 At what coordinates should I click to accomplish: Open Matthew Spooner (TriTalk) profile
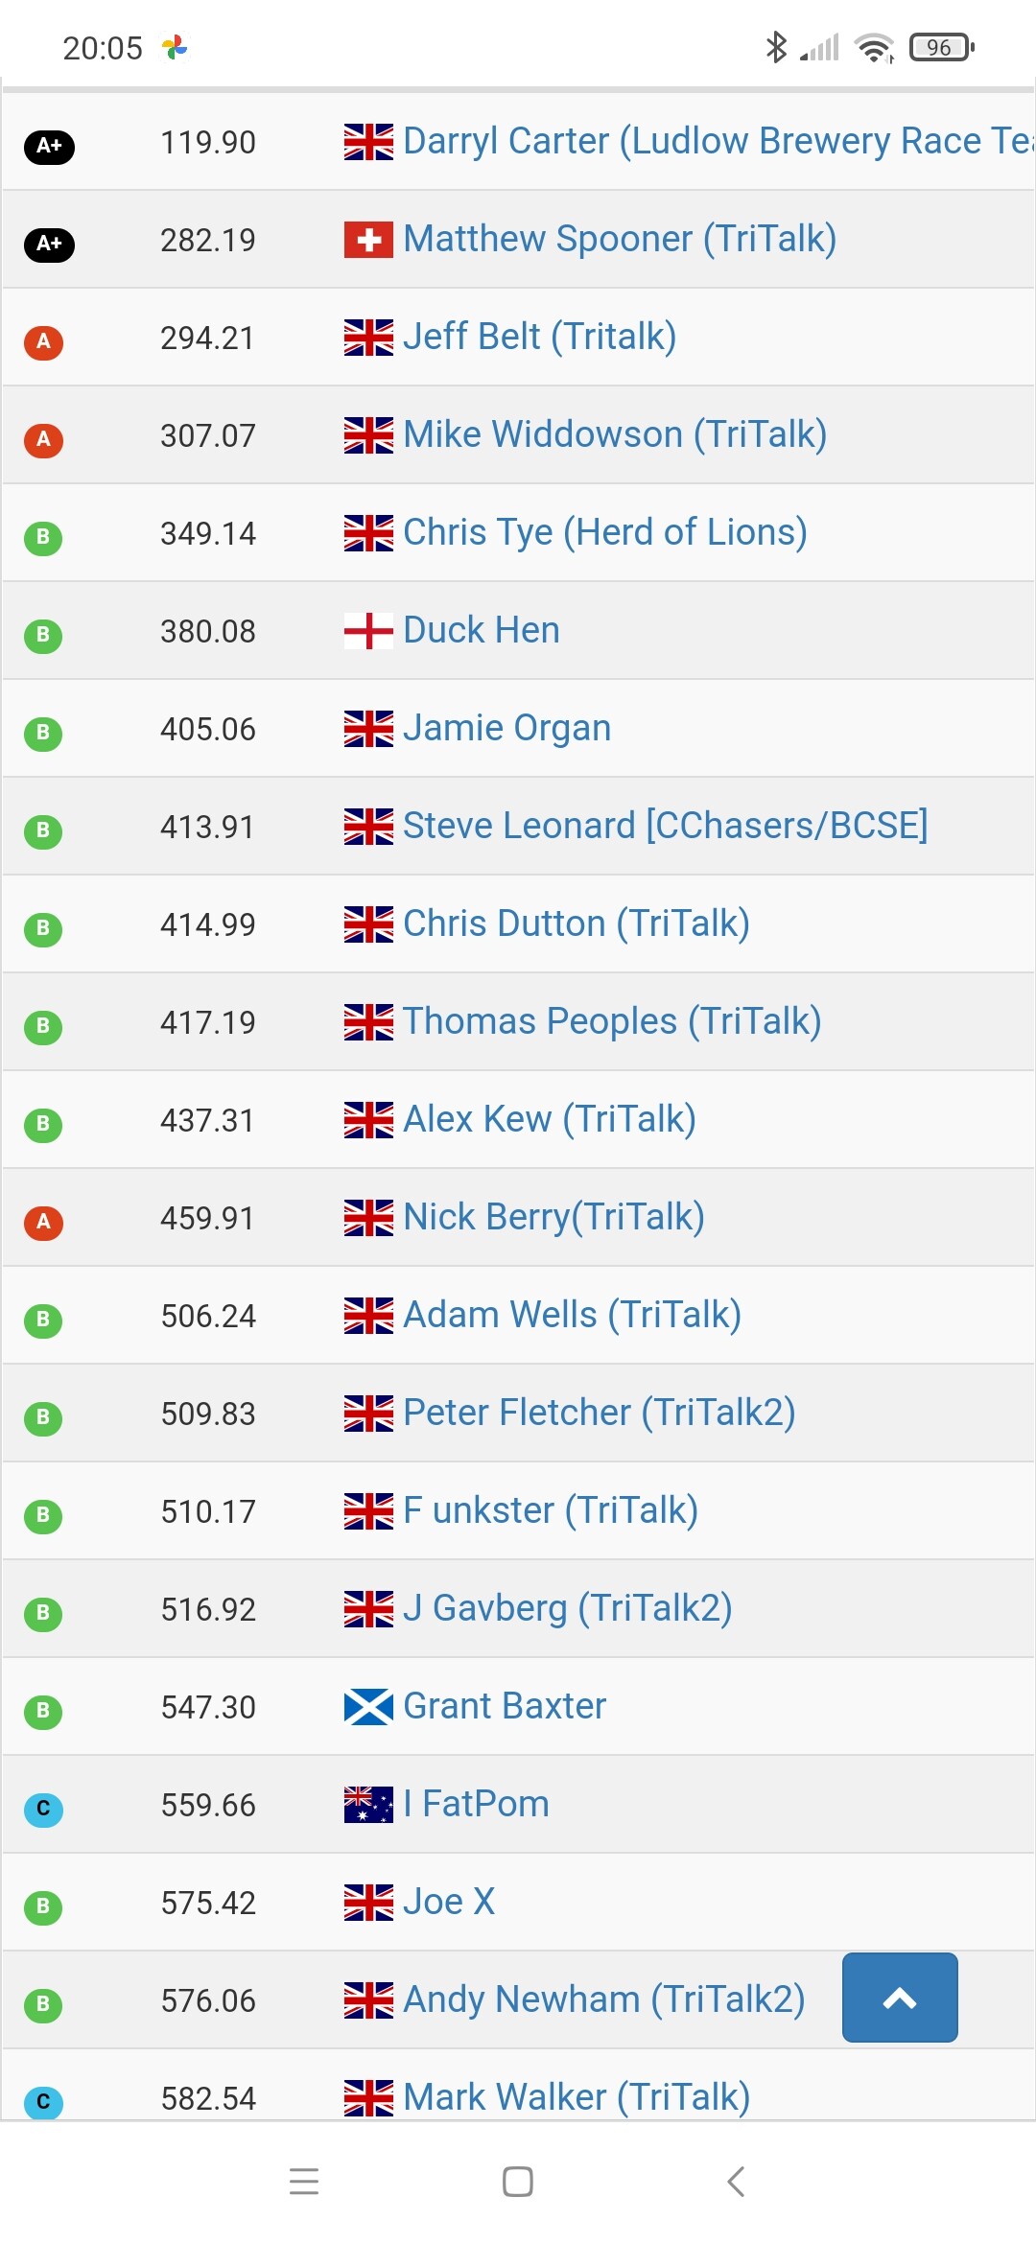click(619, 240)
